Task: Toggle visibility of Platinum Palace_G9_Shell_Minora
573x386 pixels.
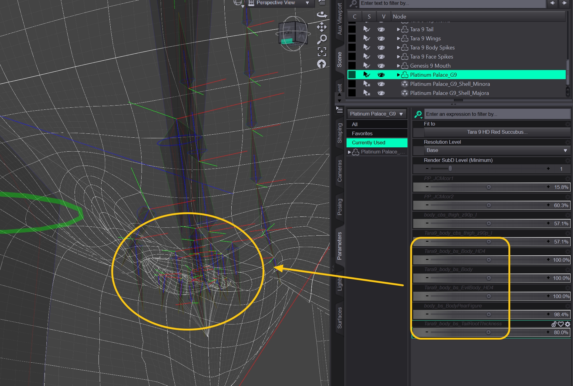Action: pyautogui.click(x=381, y=84)
